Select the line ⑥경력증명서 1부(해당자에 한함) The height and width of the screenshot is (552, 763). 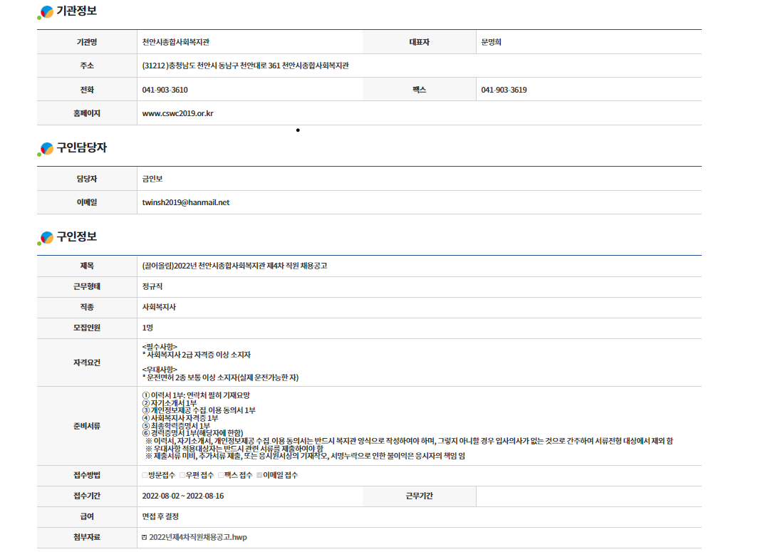(x=192, y=433)
